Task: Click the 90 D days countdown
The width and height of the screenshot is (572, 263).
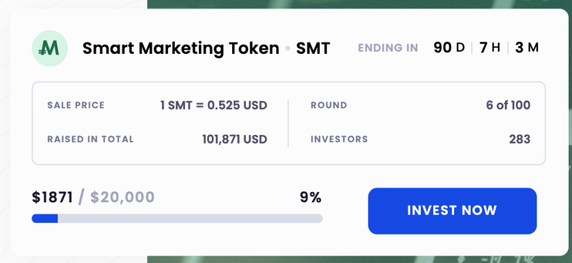Action: pyautogui.click(x=449, y=48)
